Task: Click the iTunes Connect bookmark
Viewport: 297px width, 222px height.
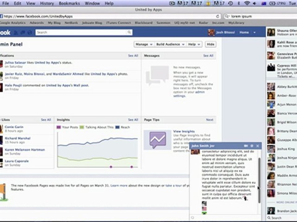Action: click(118, 23)
